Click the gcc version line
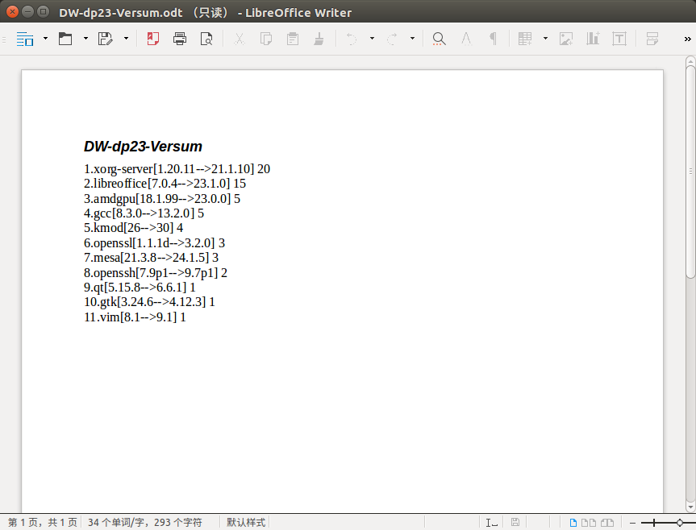This screenshot has width=696, height=530. (144, 213)
